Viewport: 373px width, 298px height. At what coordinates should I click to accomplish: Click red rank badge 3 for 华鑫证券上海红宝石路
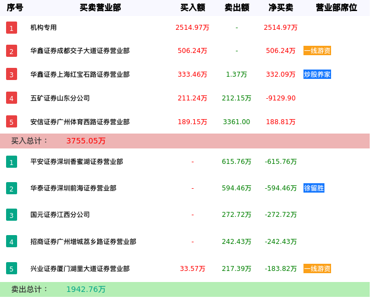[12, 74]
